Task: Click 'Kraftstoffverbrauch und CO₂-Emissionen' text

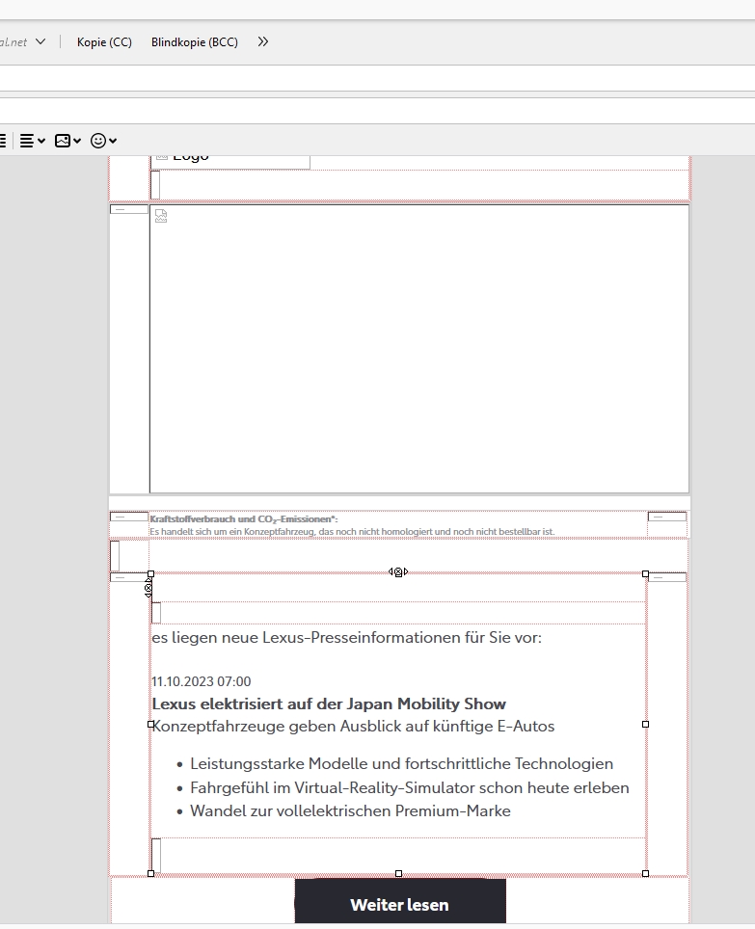Action: [244, 519]
